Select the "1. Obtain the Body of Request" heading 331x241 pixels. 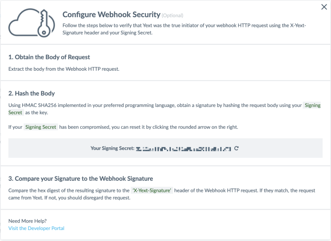point(49,57)
